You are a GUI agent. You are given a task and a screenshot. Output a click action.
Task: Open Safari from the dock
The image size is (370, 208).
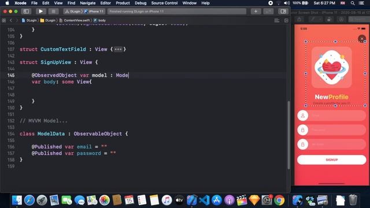tap(29, 200)
